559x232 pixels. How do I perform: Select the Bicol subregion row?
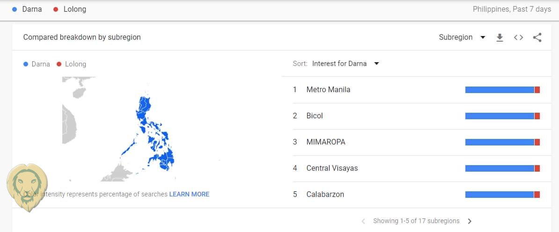[315, 116]
